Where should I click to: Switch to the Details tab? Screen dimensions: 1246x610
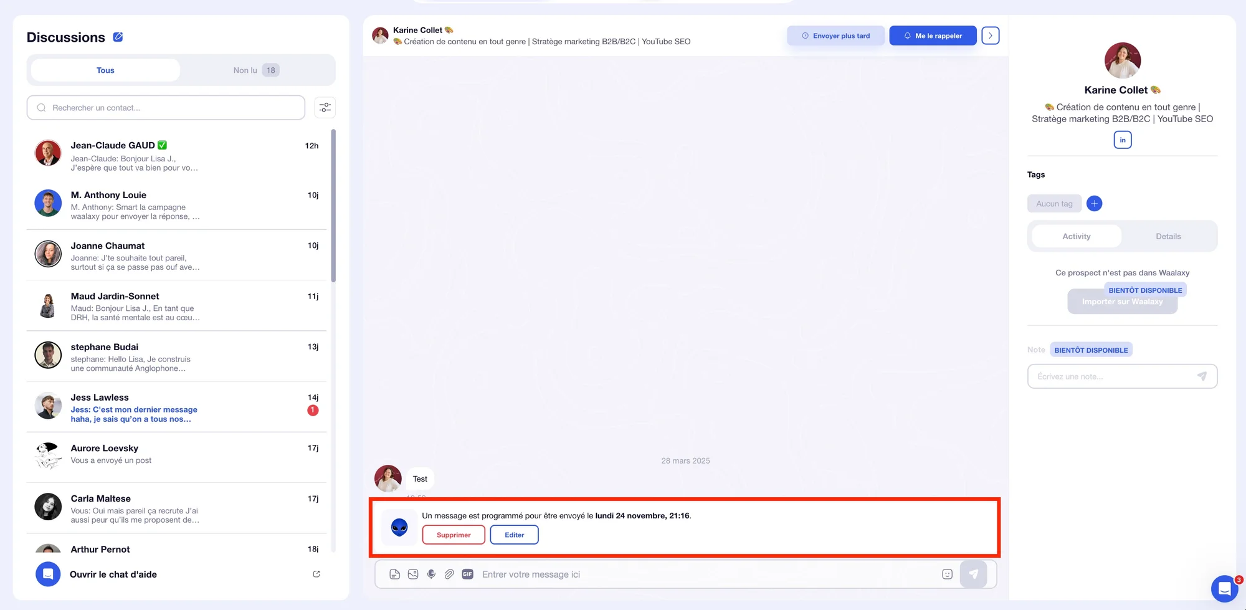tap(1168, 236)
